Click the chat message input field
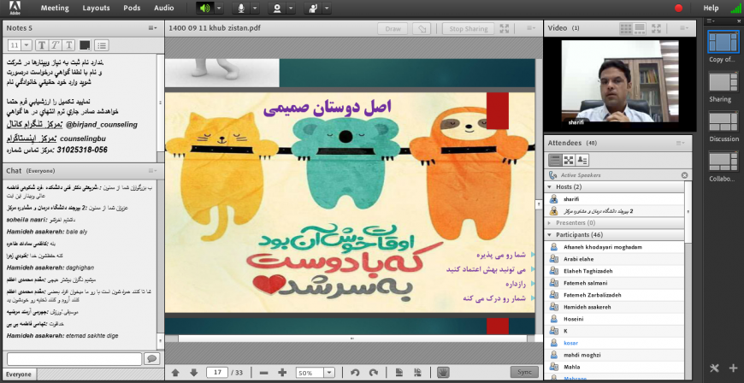 [x=74, y=359]
